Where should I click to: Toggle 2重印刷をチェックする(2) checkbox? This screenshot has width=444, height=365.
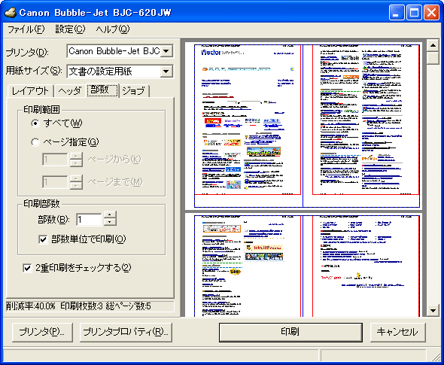point(27,268)
